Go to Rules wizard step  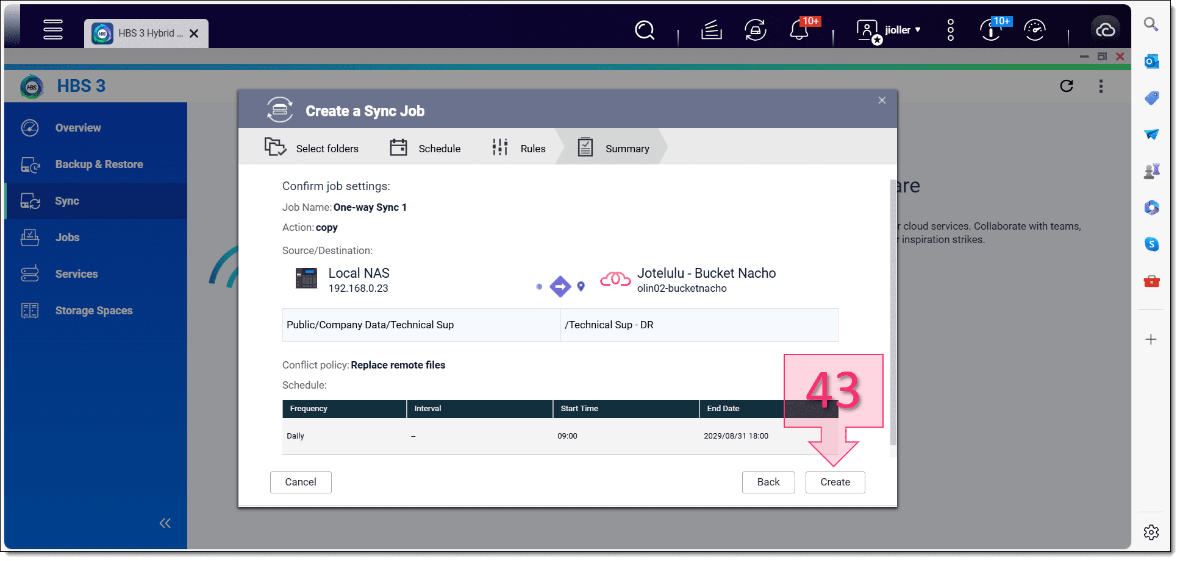pyautogui.click(x=519, y=148)
